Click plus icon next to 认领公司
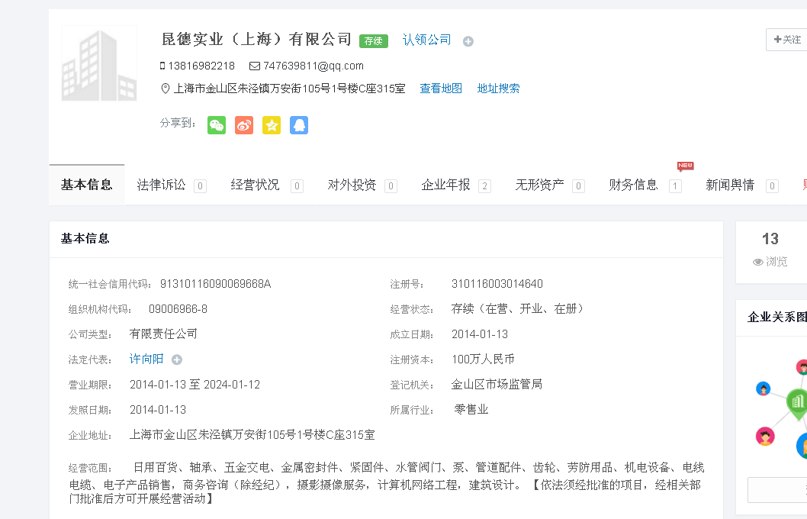This screenshot has width=807, height=519. tap(468, 41)
